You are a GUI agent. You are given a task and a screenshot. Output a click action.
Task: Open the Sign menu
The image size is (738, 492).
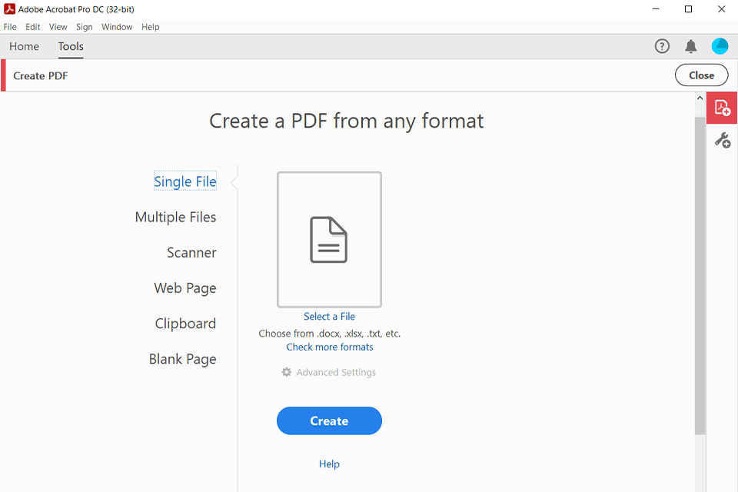pos(84,26)
